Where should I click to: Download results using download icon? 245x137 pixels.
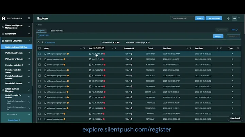coord(42,42)
